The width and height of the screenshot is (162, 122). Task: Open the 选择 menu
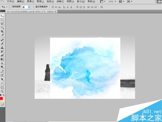click(x=50, y=1)
